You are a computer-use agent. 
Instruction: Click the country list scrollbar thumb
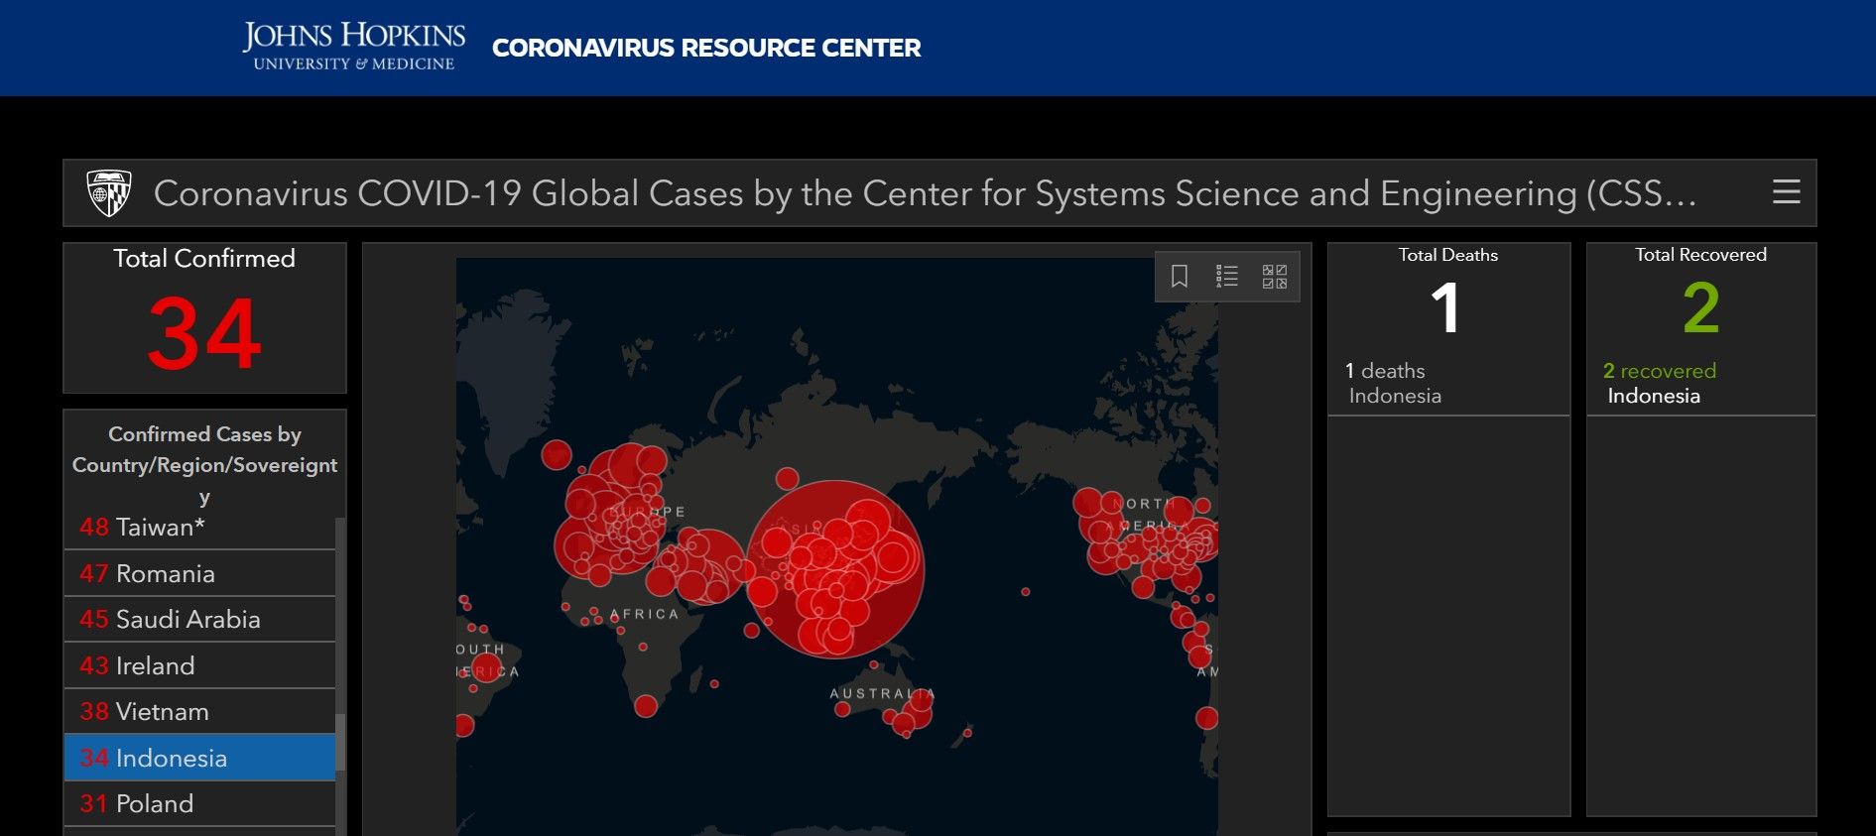click(x=341, y=742)
